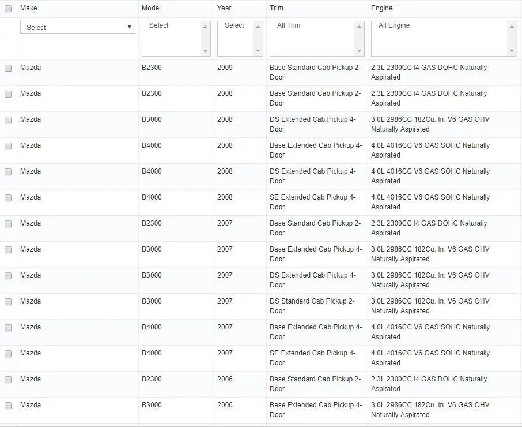Check the B3000 2007 Base Extended Cab row checkbox
This screenshot has width=522, height=427.
(x=8, y=250)
